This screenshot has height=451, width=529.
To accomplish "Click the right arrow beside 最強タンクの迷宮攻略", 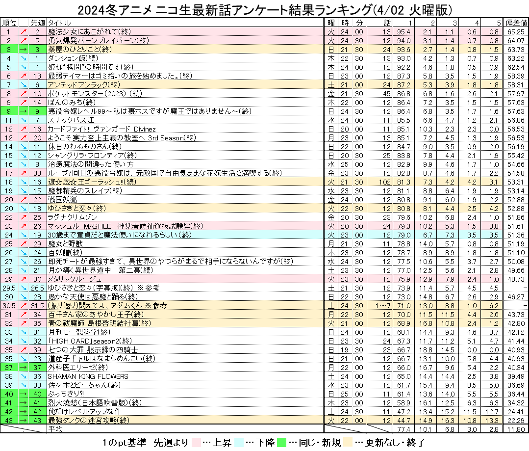I will coord(24,421).
